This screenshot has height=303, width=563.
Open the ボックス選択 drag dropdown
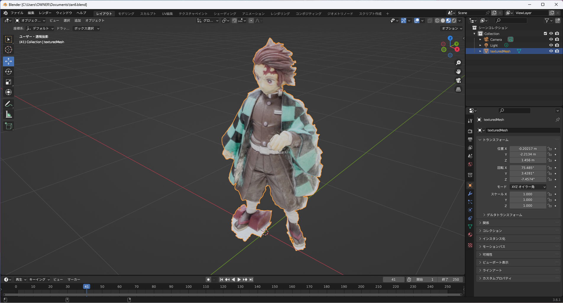[86, 28]
